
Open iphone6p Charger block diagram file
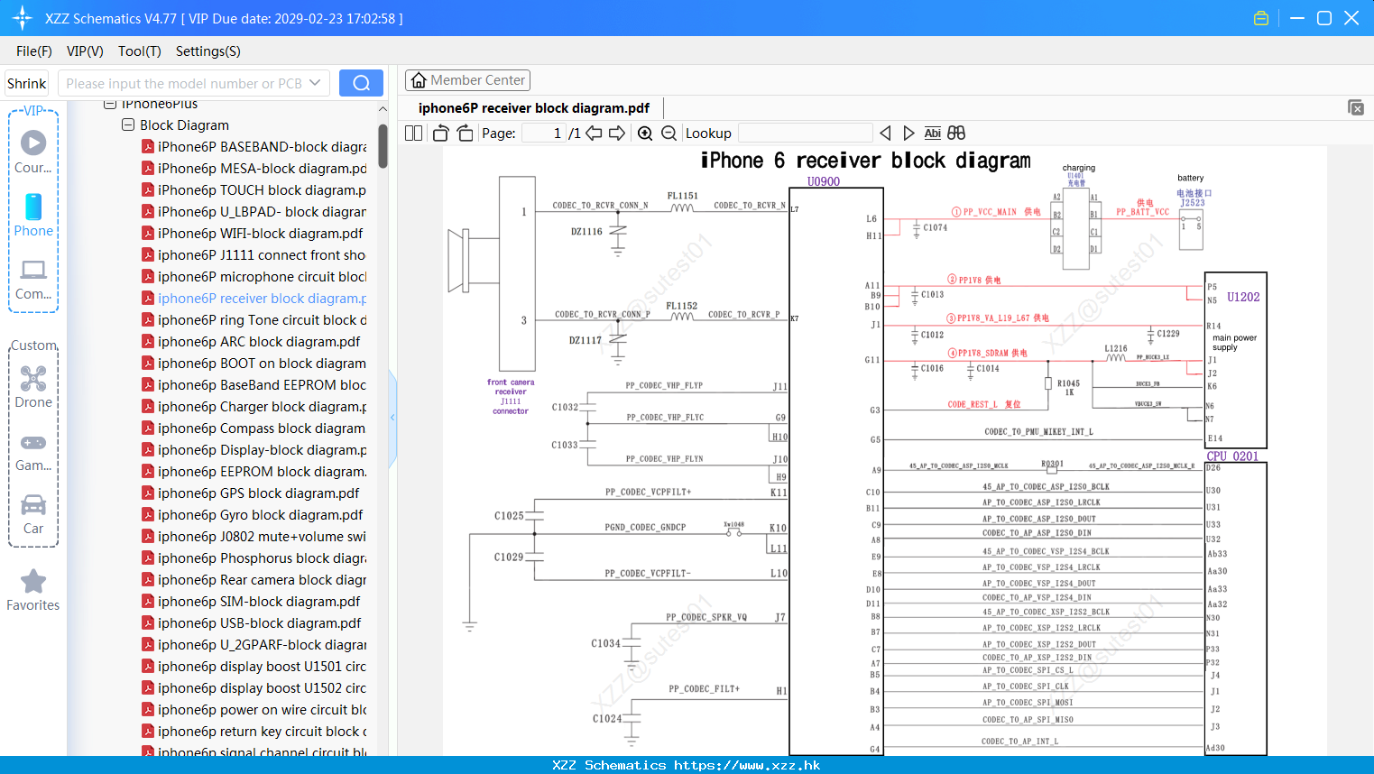click(x=254, y=406)
